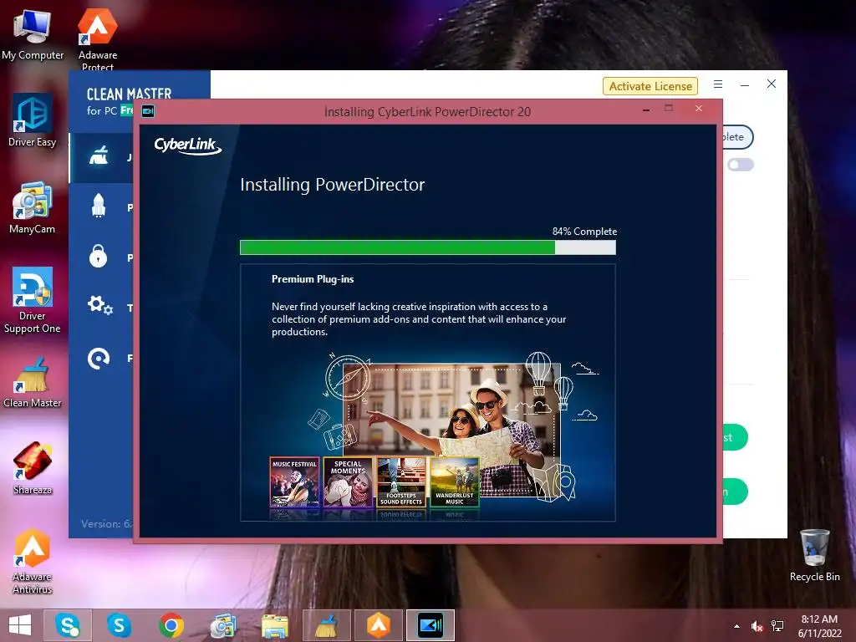Minimize the PowerDirector installer window
This screenshot has width=856, height=642.
[x=646, y=110]
